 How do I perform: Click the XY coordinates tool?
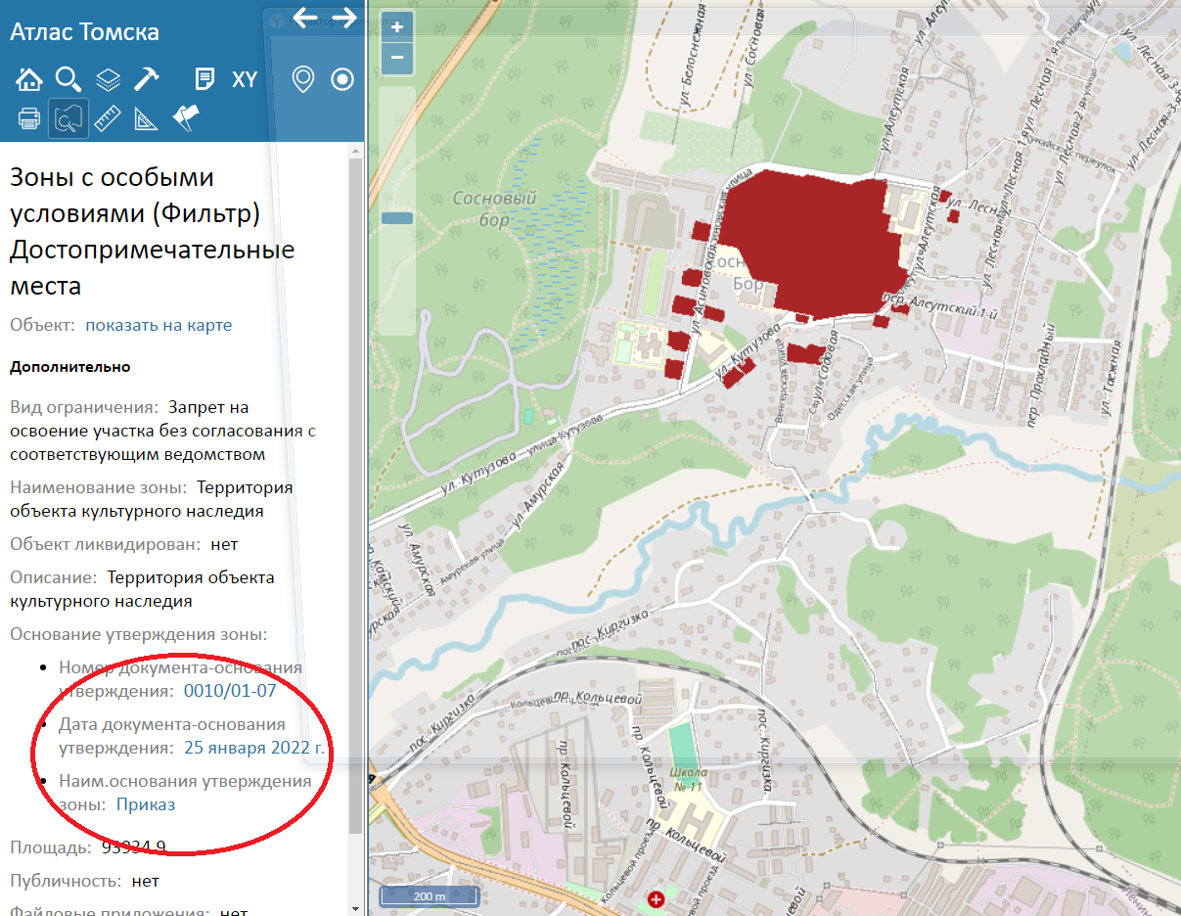pyautogui.click(x=245, y=79)
